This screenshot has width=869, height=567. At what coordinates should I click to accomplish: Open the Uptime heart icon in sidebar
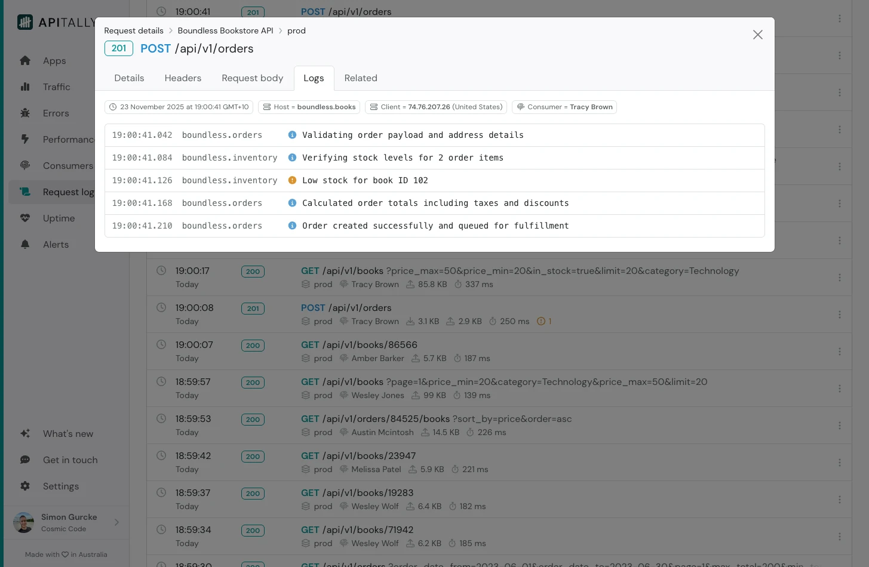[25, 218]
